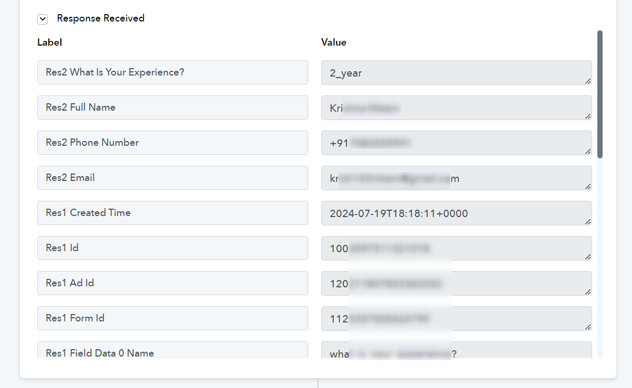Select the Res1 Id label field
632x388 pixels.
tap(173, 248)
